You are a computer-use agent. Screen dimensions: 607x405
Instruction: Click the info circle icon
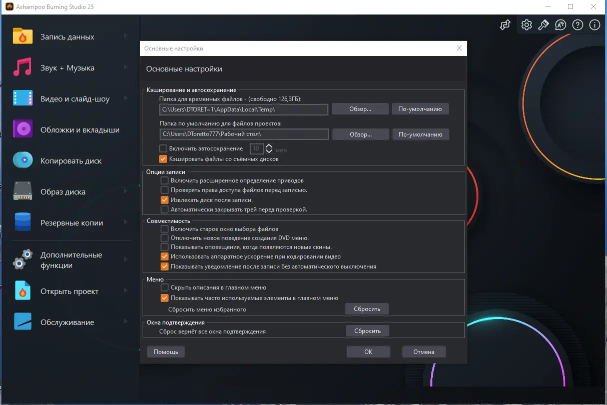[x=594, y=25]
